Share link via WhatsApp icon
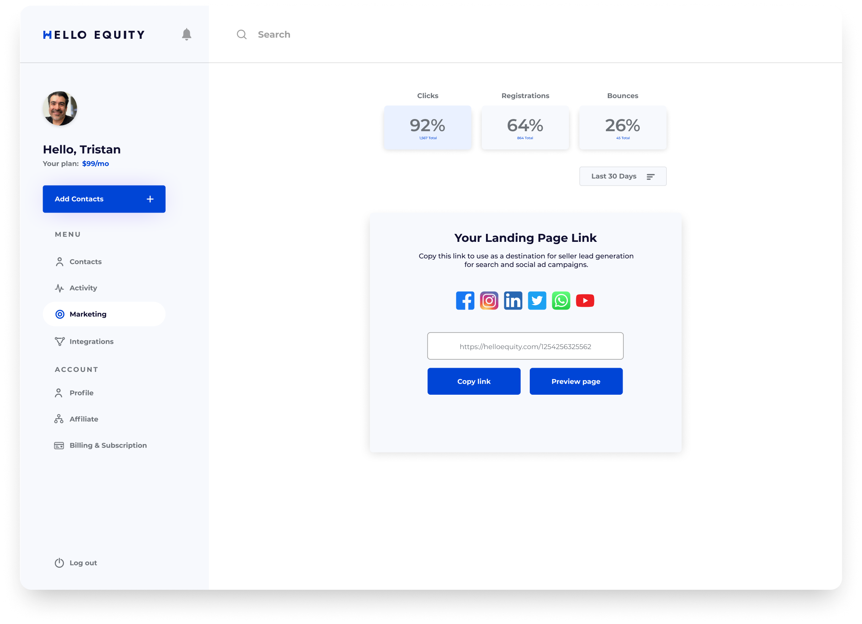Viewport: 862px width, 624px height. click(x=561, y=301)
